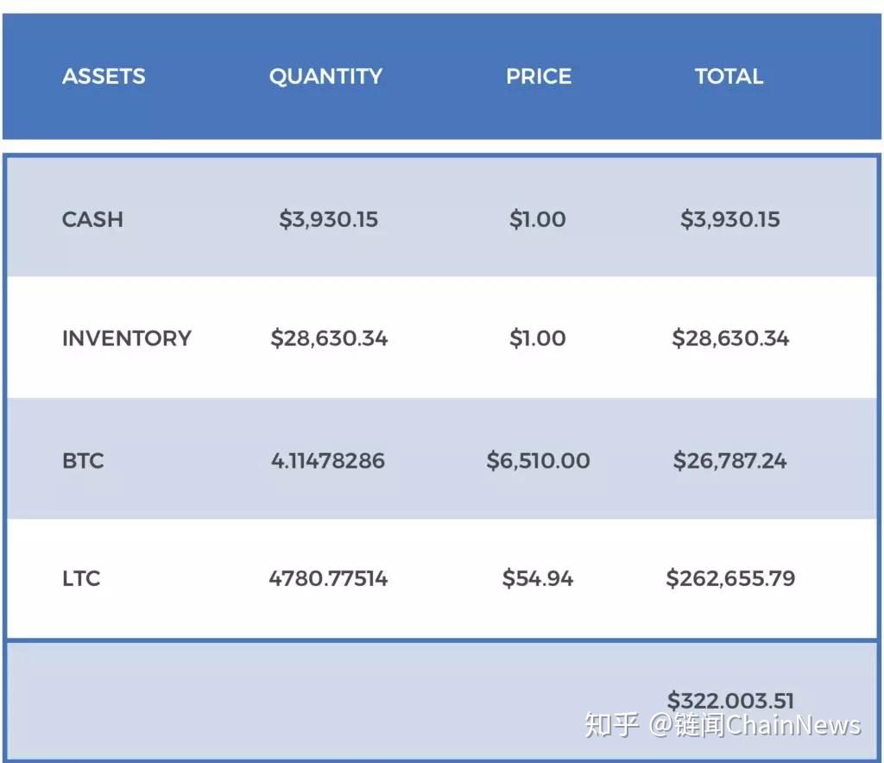The width and height of the screenshot is (884, 763).
Task: Select the INVENTORY row price value
Action: tap(538, 338)
